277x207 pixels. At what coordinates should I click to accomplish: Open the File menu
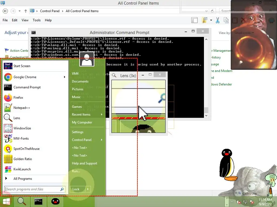5,20
